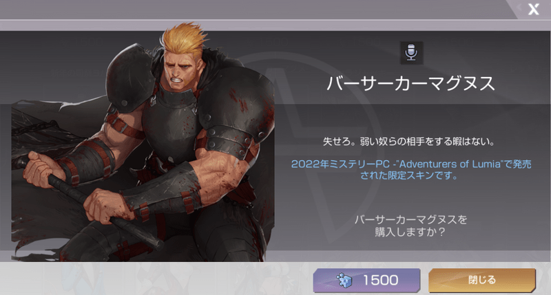Click the 閉じる button
This screenshot has width=551, height=295.
click(x=481, y=281)
